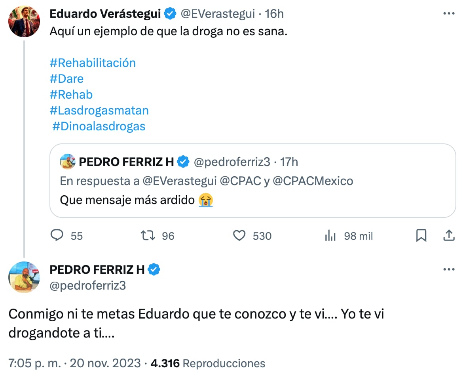View tweet analytics bar chart icon

[330, 236]
